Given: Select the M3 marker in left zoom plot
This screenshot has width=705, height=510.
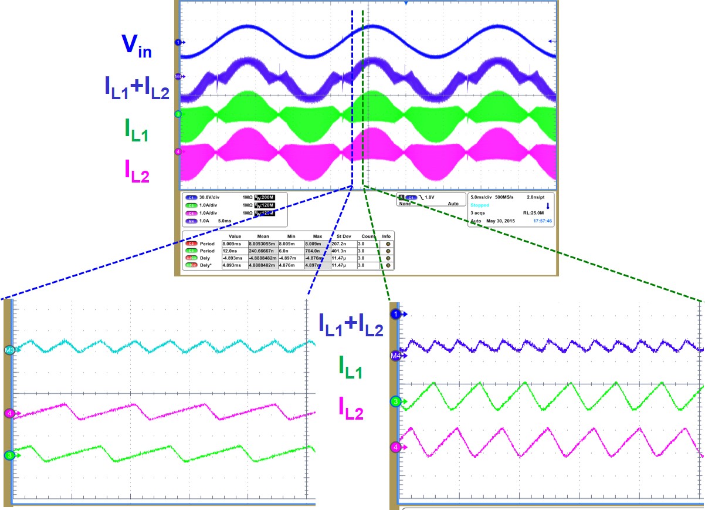Looking at the screenshot, I should coord(11,350).
